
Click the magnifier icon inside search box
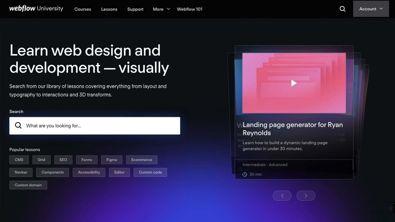tap(18, 126)
